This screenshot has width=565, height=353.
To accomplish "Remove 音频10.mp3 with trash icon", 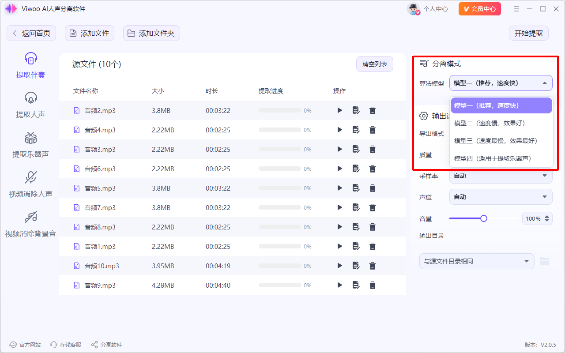I will click(373, 266).
